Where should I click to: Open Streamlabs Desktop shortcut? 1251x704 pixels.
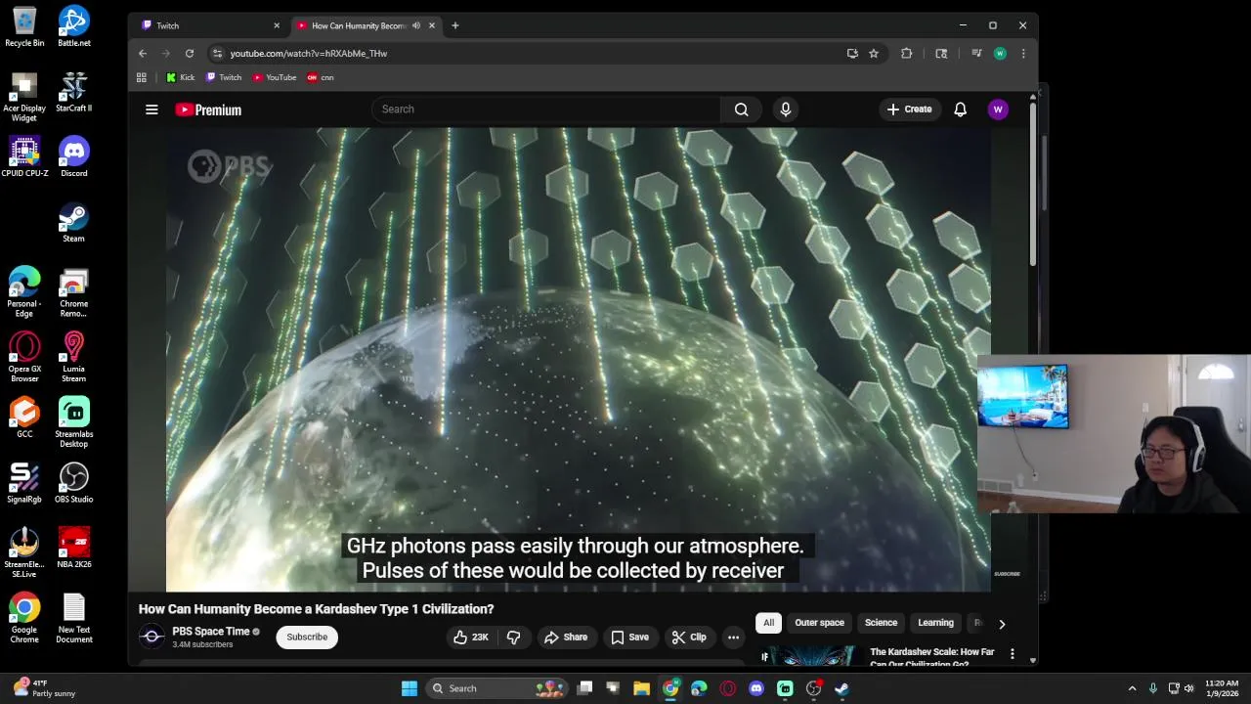[x=74, y=422]
